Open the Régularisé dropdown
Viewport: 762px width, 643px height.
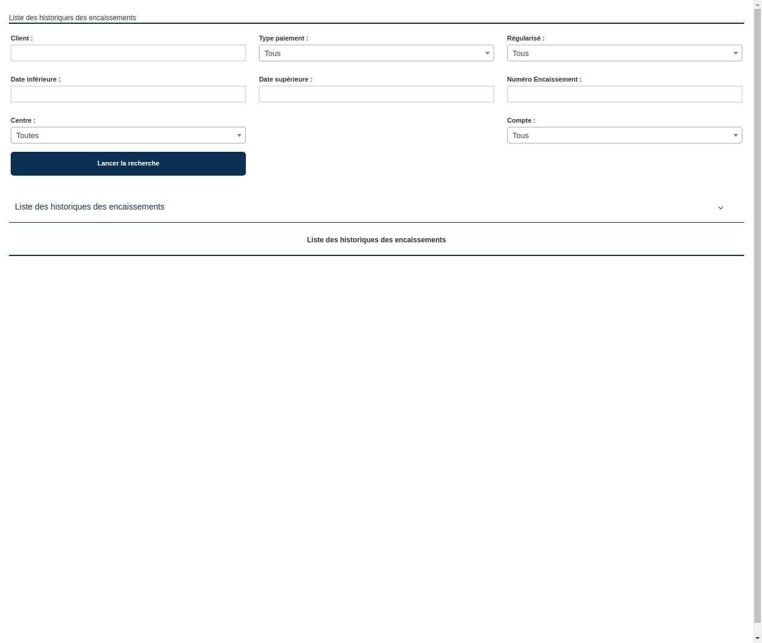[624, 53]
